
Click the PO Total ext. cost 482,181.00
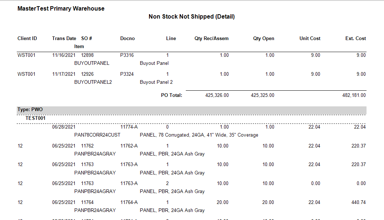[354, 95]
